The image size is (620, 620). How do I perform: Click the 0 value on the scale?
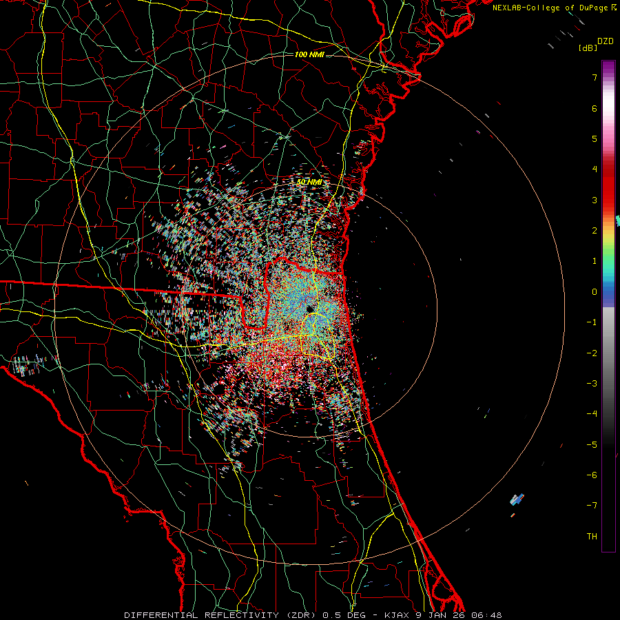595,292
